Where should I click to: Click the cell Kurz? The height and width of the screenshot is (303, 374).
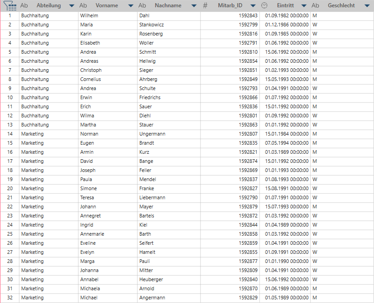(x=169, y=152)
